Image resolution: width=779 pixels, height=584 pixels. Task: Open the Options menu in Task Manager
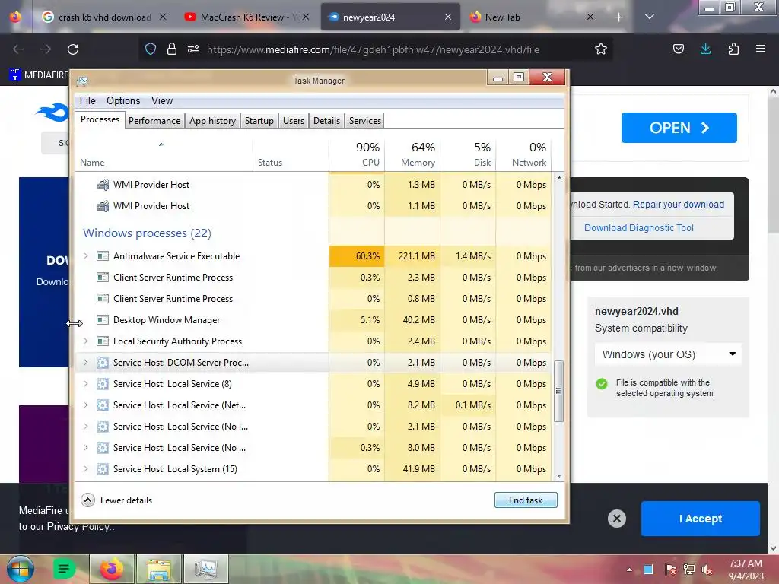pyautogui.click(x=123, y=101)
